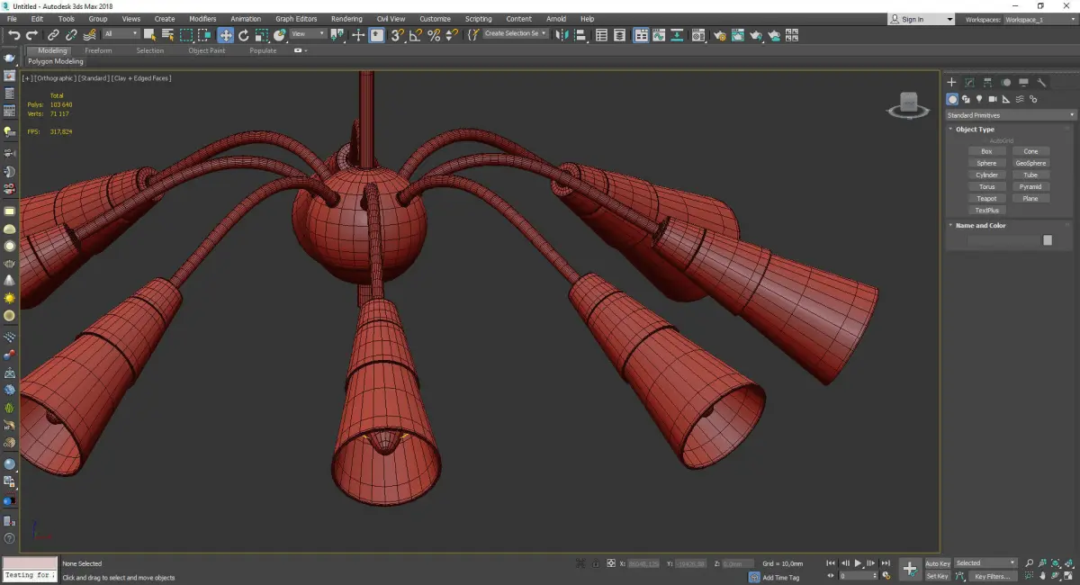Click the Teapot primitive button
The width and height of the screenshot is (1080, 585).
coord(986,198)
